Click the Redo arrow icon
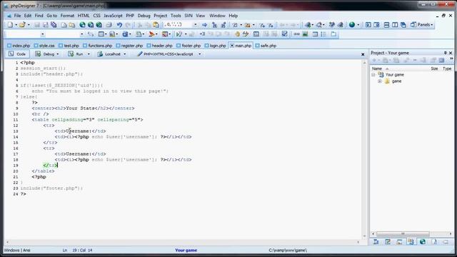Viewport: 457px width, 257px height. [128, 25]
